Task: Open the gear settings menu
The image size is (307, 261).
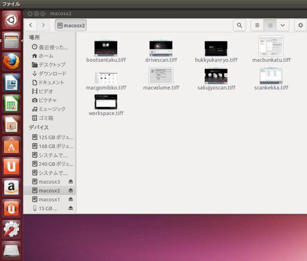Action: tap(300, 25)
